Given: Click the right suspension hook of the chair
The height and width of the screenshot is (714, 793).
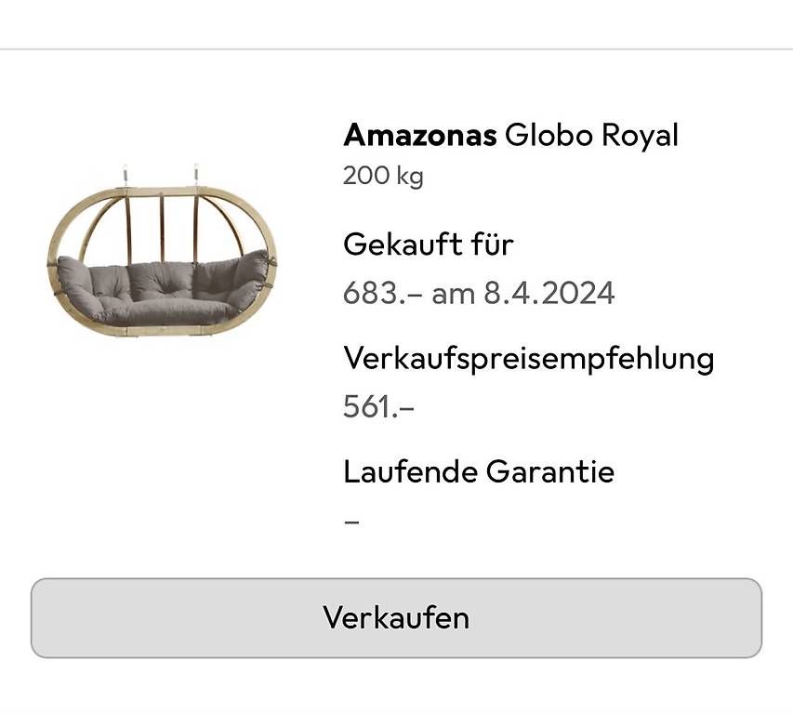Looking at the screenshot, I should click(196, 174).
